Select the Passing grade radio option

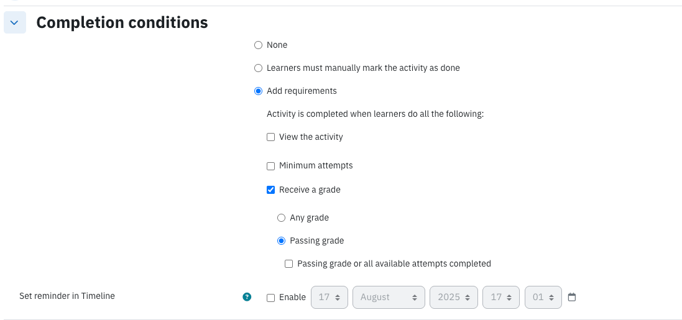282,240
